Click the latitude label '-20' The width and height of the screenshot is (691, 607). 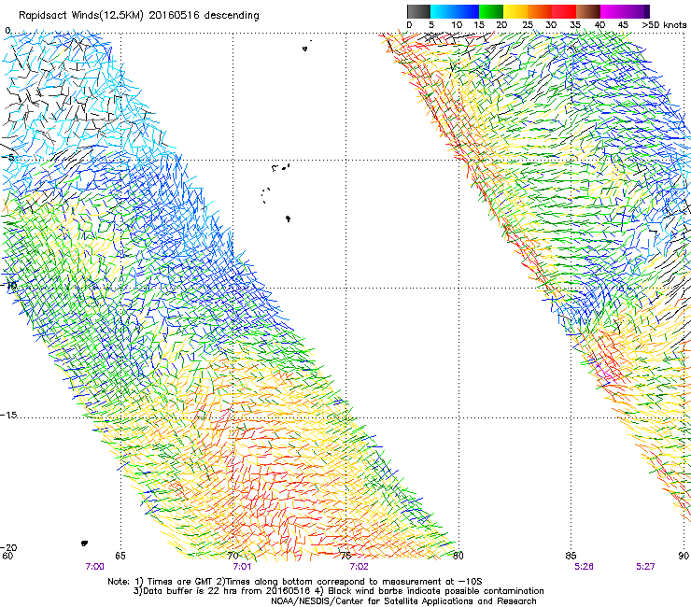8,548
